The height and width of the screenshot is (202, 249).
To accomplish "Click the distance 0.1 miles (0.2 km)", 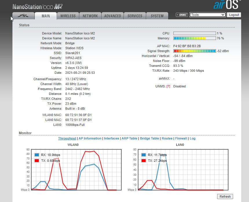I will click(78, 94).
